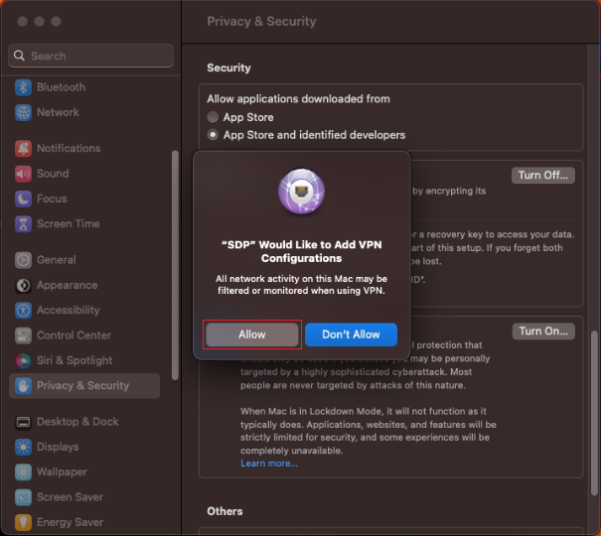Click the red window close button
The image size is (601, 536).
(22, 22)
